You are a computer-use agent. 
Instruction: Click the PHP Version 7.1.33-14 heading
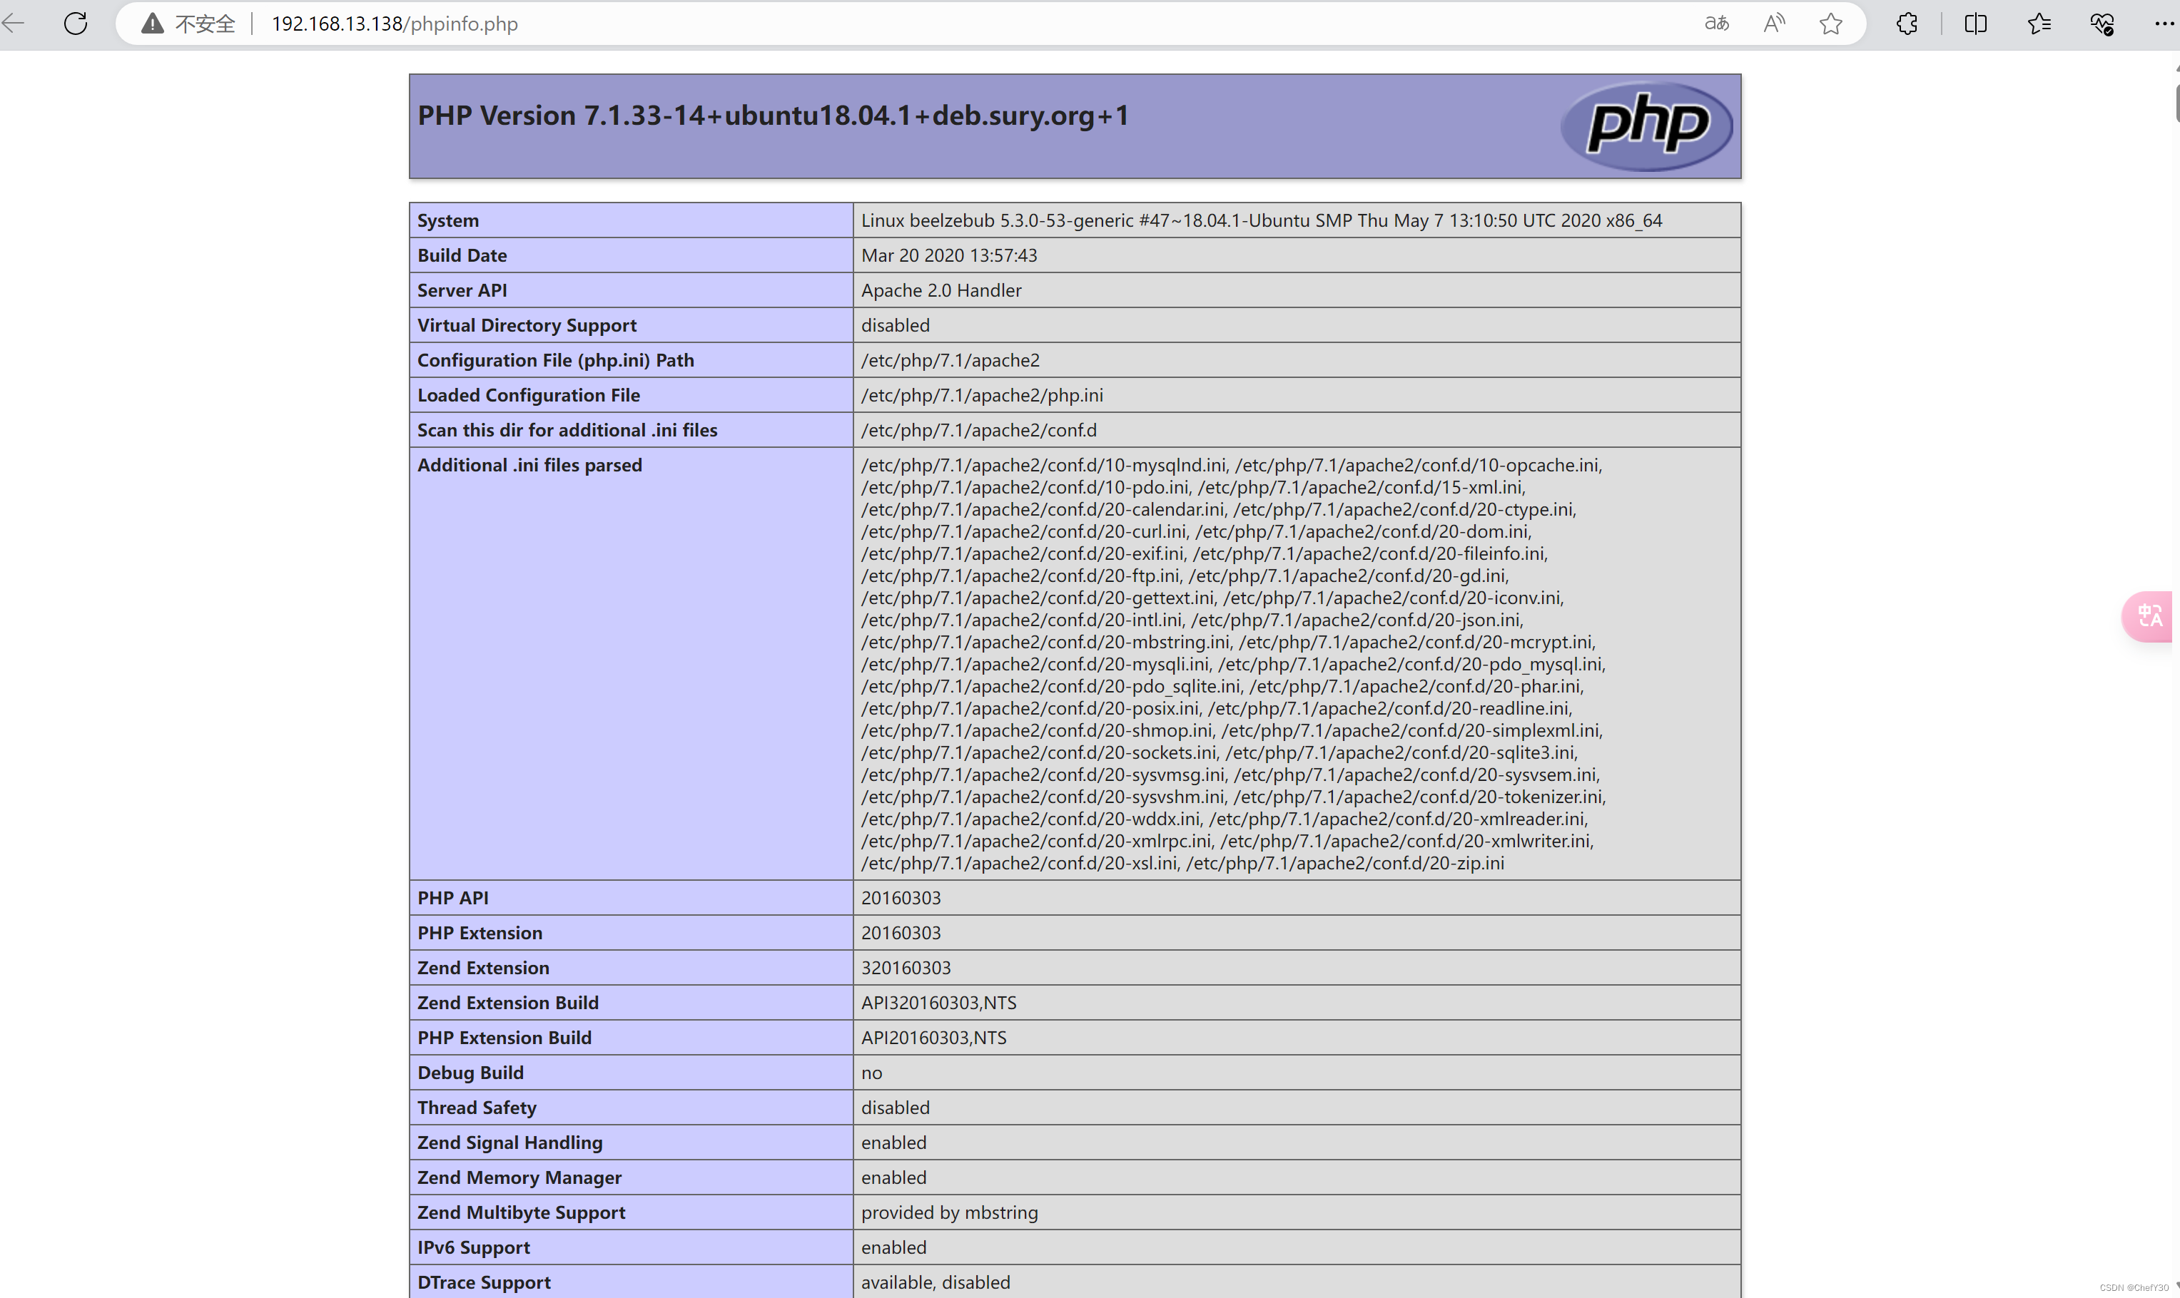[774, 116]
